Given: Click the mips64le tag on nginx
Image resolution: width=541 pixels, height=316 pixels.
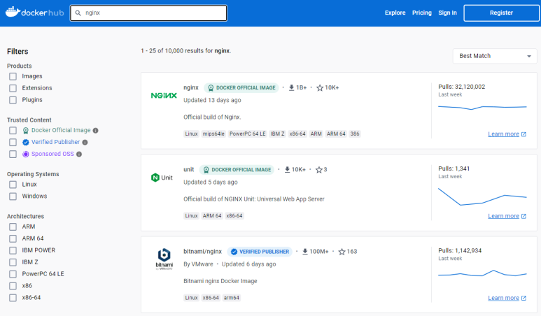Looking at the screenshot, I should [213, 134].
